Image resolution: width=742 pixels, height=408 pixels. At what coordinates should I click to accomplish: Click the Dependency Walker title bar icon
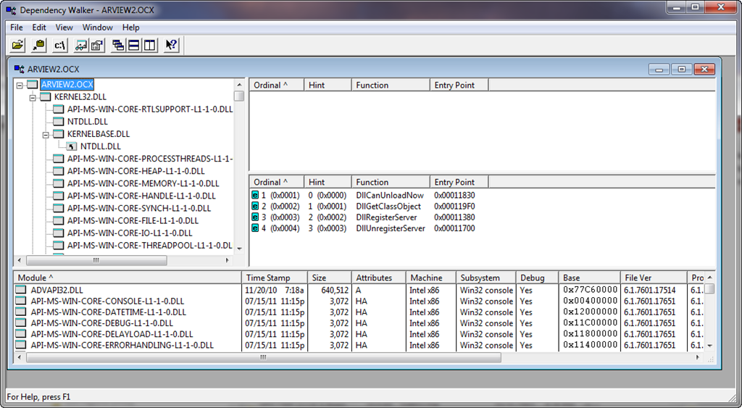pyautogui.click(x=11, y=10)
